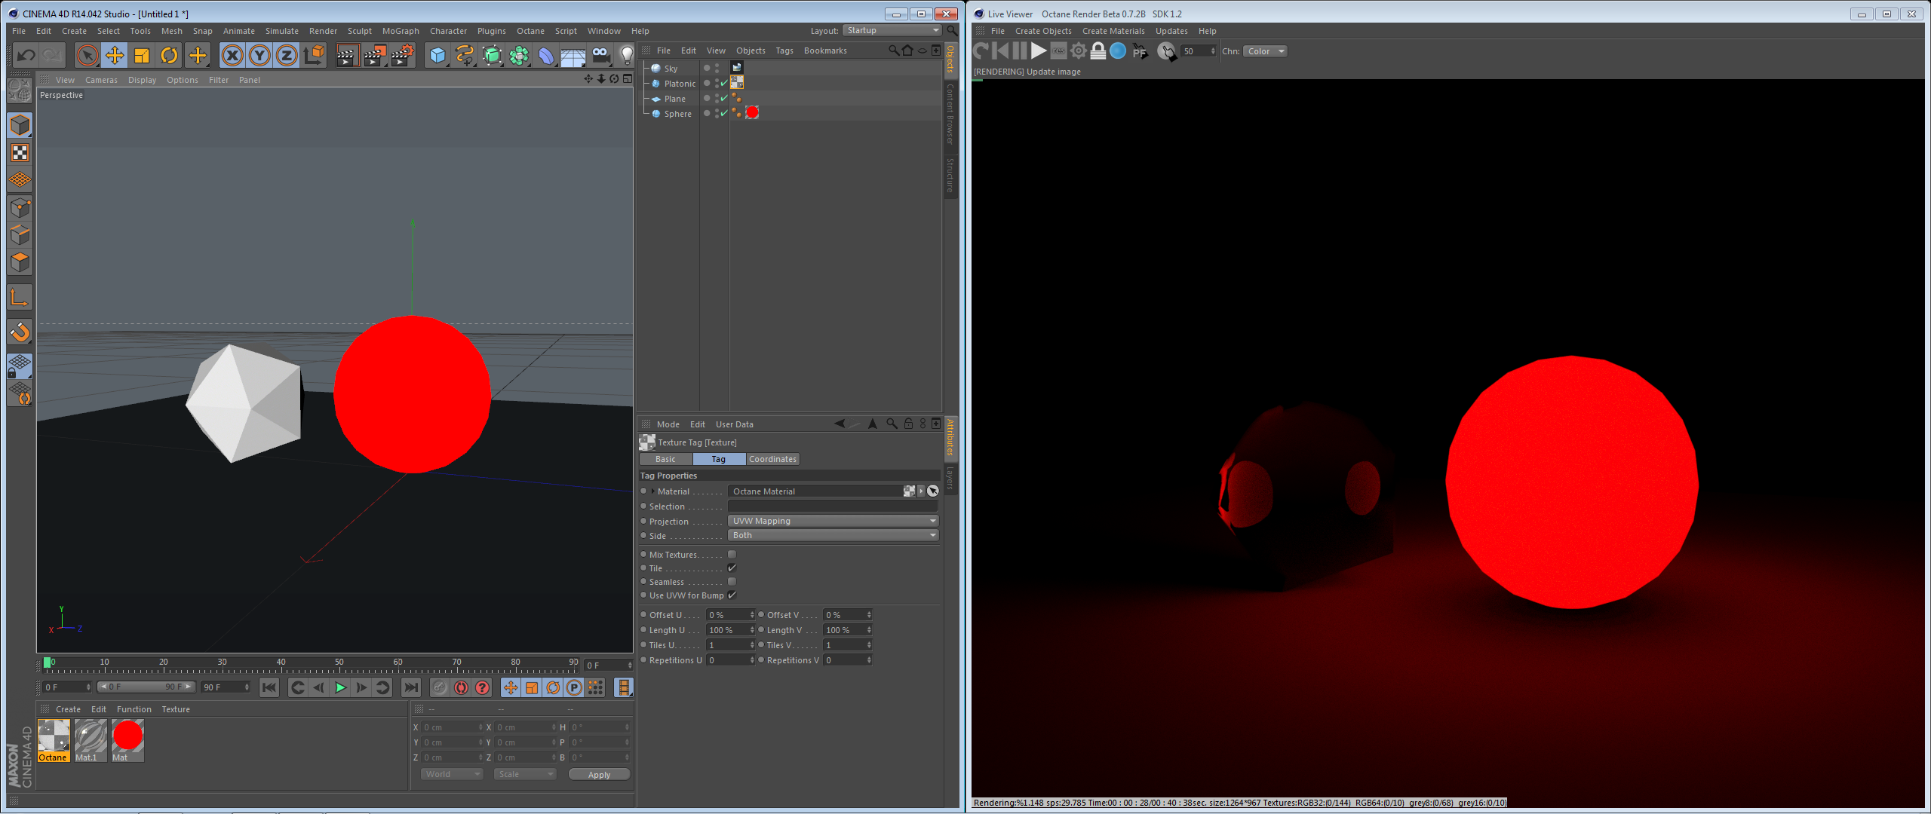Open the MoGraph menu
This screenshot has width=1931, height=814.
click(400, 31)
